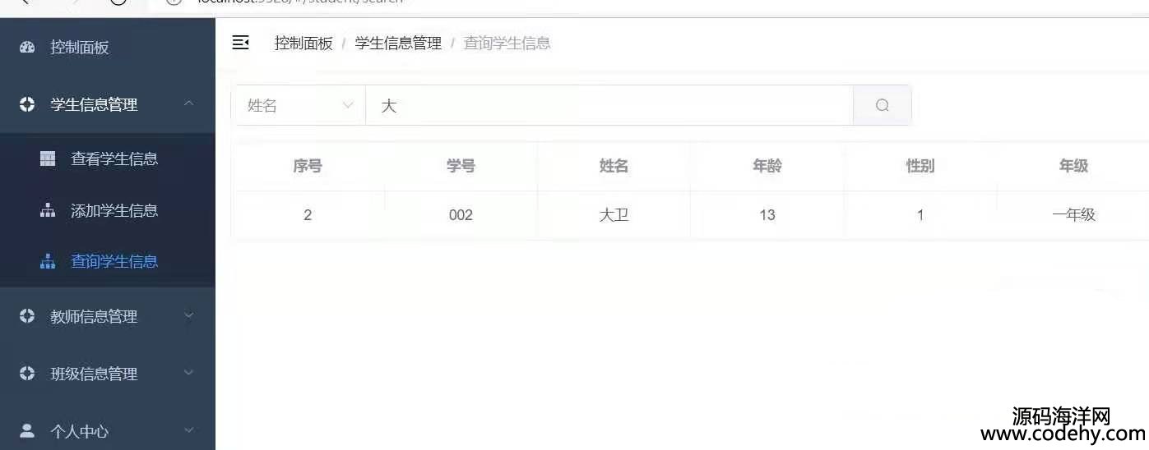
Task: Click the circle icon beside 教师信息管理
Action: coord(27,315)
